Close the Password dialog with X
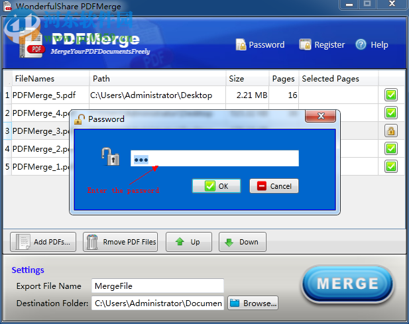This screenshot has height=324, width=409. [x=321, y=116]
